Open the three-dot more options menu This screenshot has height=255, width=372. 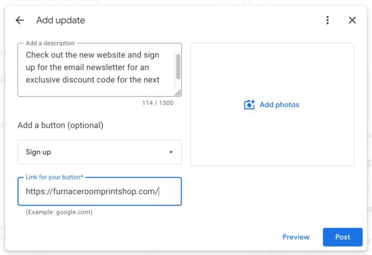tap(328, 20)
